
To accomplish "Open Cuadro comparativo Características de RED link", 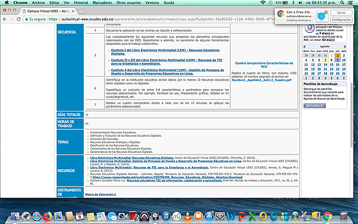I will pyautogui.click(x=264, y=65).
